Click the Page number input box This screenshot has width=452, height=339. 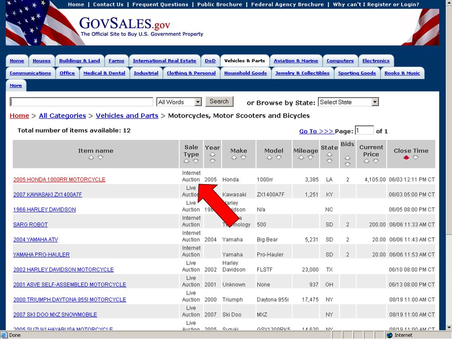click(364, 130)
